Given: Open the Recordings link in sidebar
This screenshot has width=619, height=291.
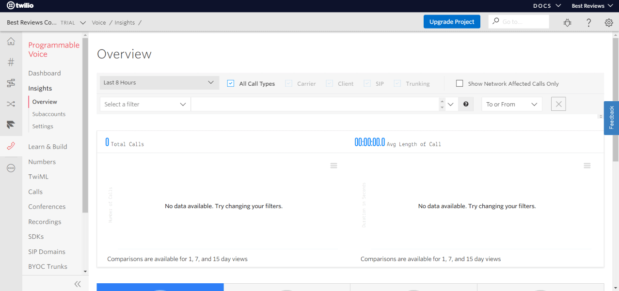Looking at the screenshot, I should [x=45, y=221].
